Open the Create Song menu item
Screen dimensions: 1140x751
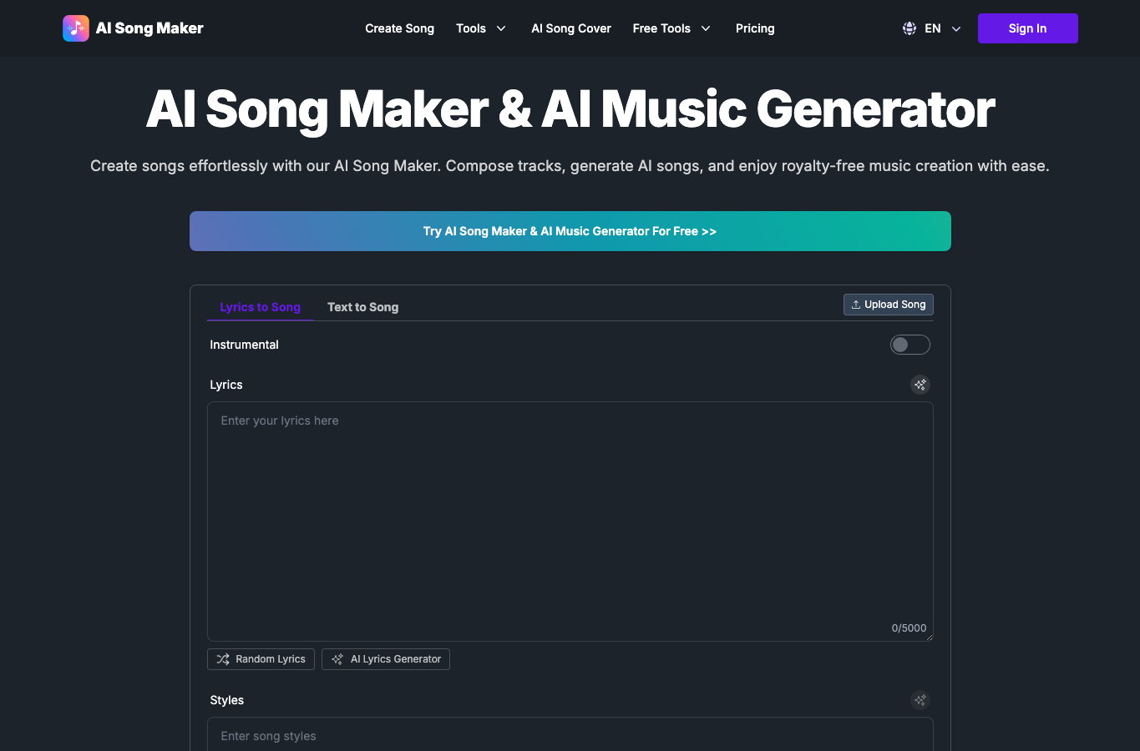(x=399, y=28)
